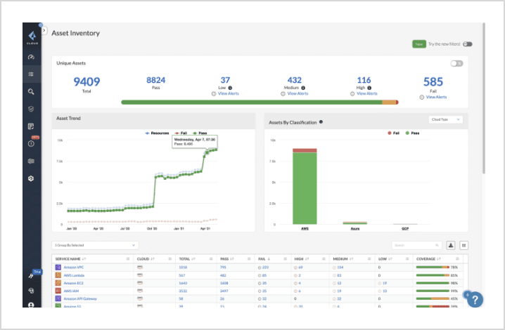Click info icon beside Assets By Classification
The width and height of the screenshot is (505, 330).
pos(321,122)
